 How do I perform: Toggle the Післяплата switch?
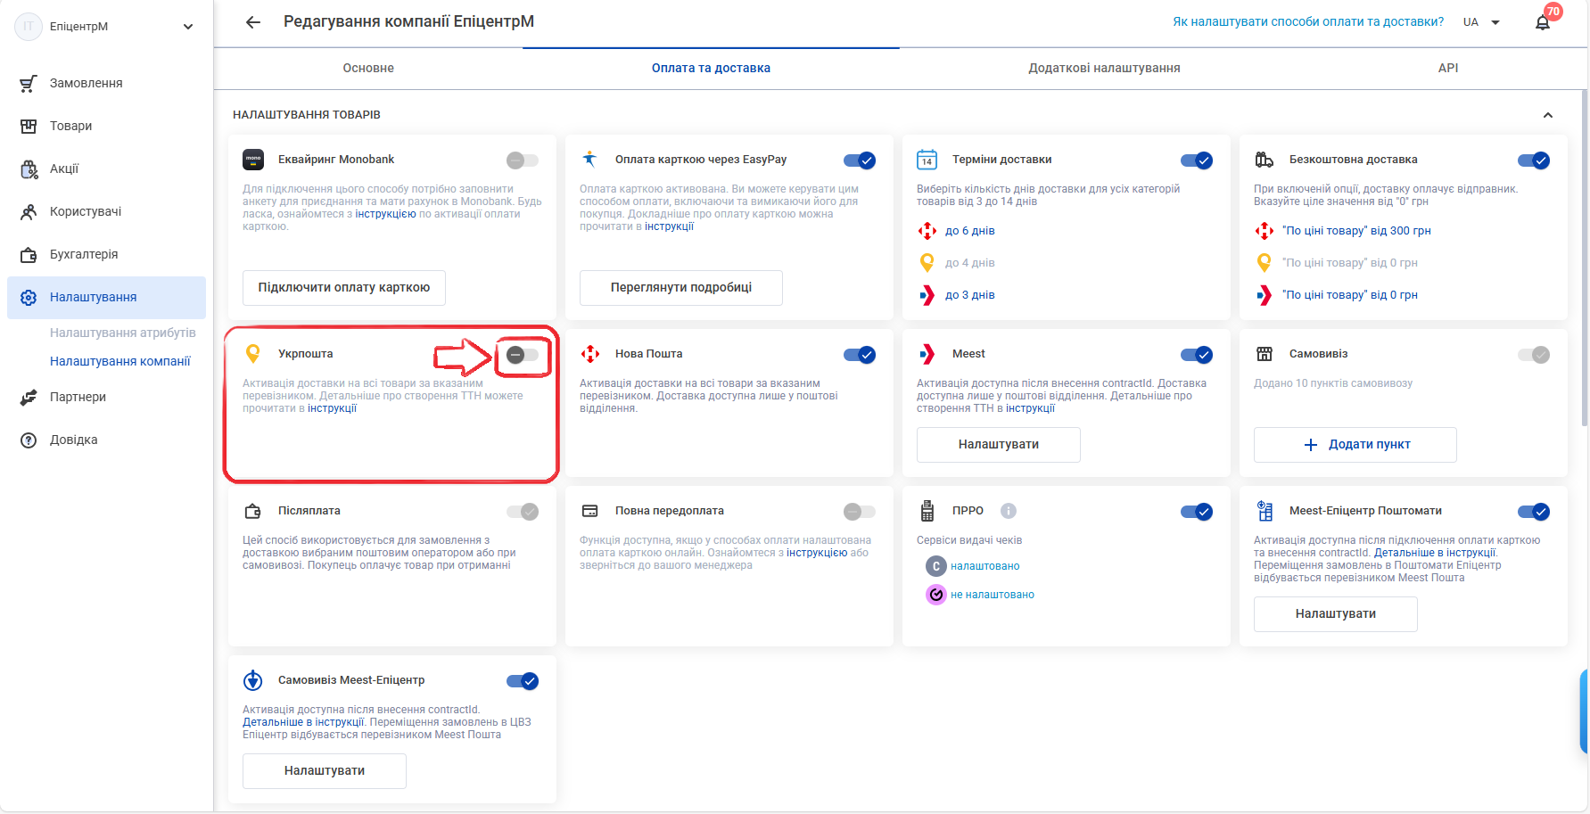pos(523,512)
